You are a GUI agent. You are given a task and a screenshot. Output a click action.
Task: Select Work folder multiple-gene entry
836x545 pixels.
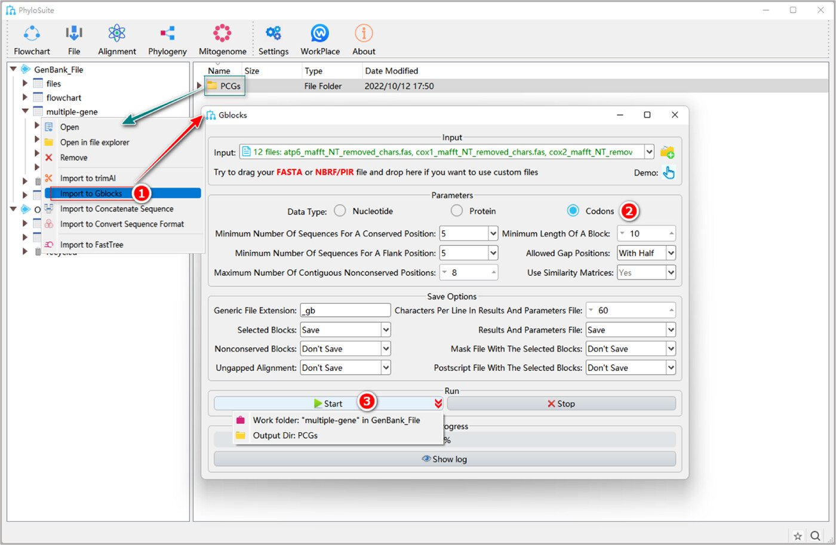pyautogui.click(x=336, y=420)
